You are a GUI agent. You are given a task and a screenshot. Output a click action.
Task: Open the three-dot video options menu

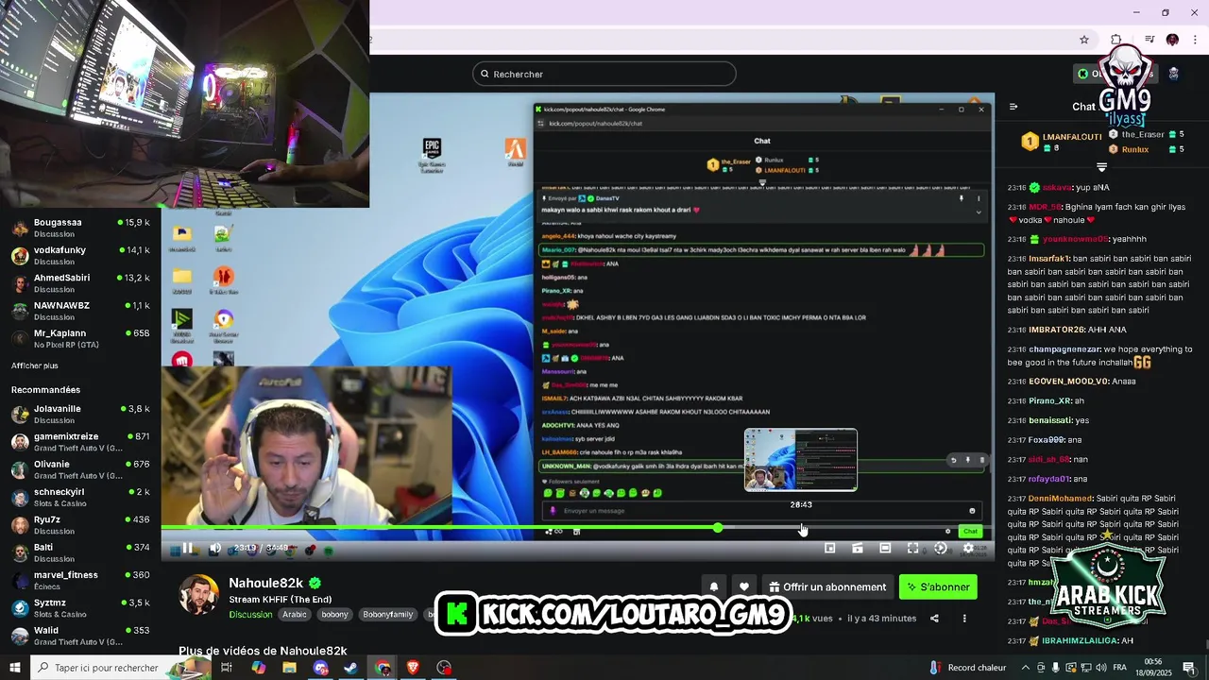click(964, 619)
